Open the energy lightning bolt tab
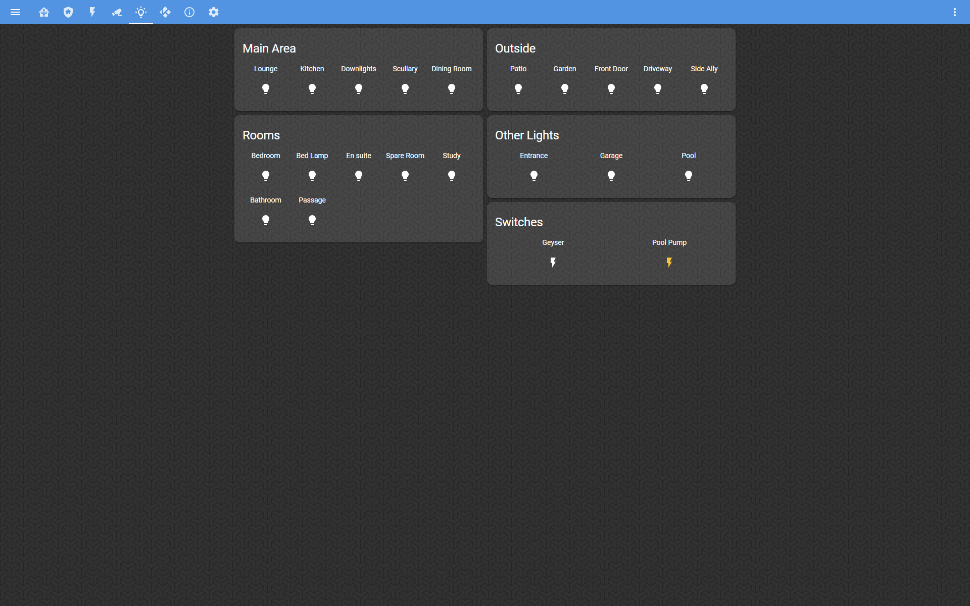Screen dimensions: 970x606 point(92,12)
